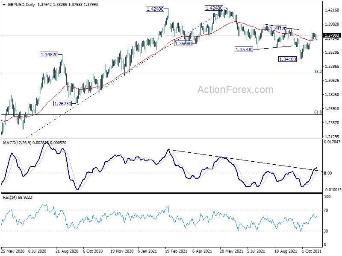Click the 1.26750 low label

tap(62, 104)
